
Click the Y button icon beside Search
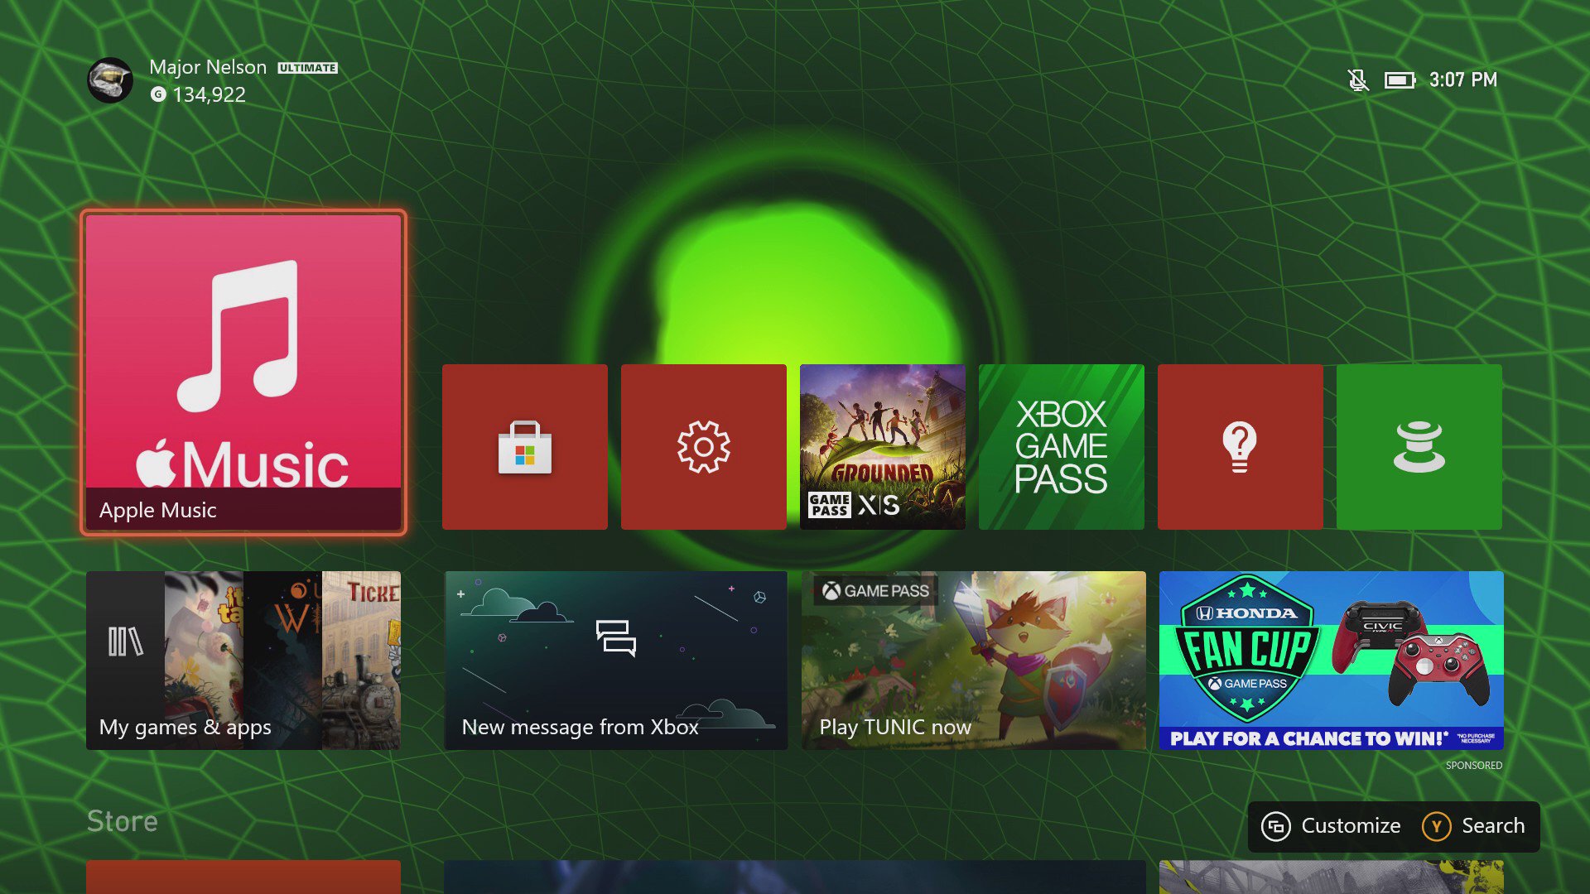(1437, 826)
